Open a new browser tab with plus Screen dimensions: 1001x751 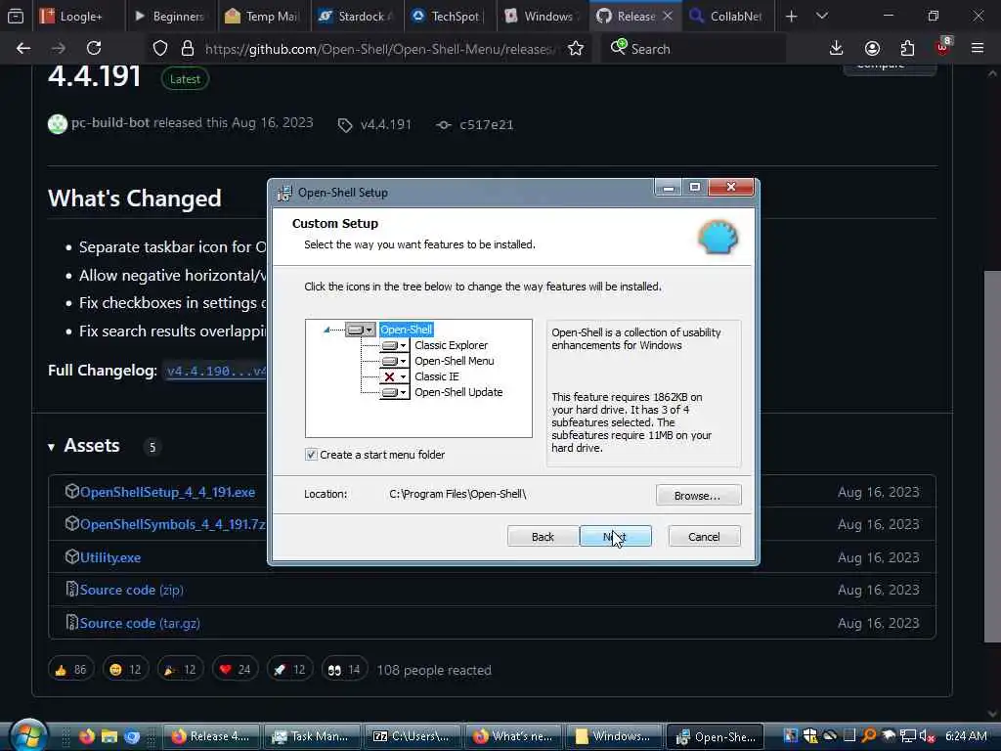point(791,16)
